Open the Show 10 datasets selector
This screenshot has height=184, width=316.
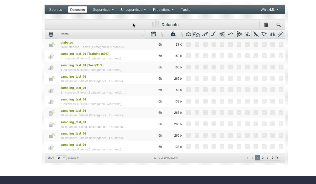pyautogui.click(x=61, y=158)
